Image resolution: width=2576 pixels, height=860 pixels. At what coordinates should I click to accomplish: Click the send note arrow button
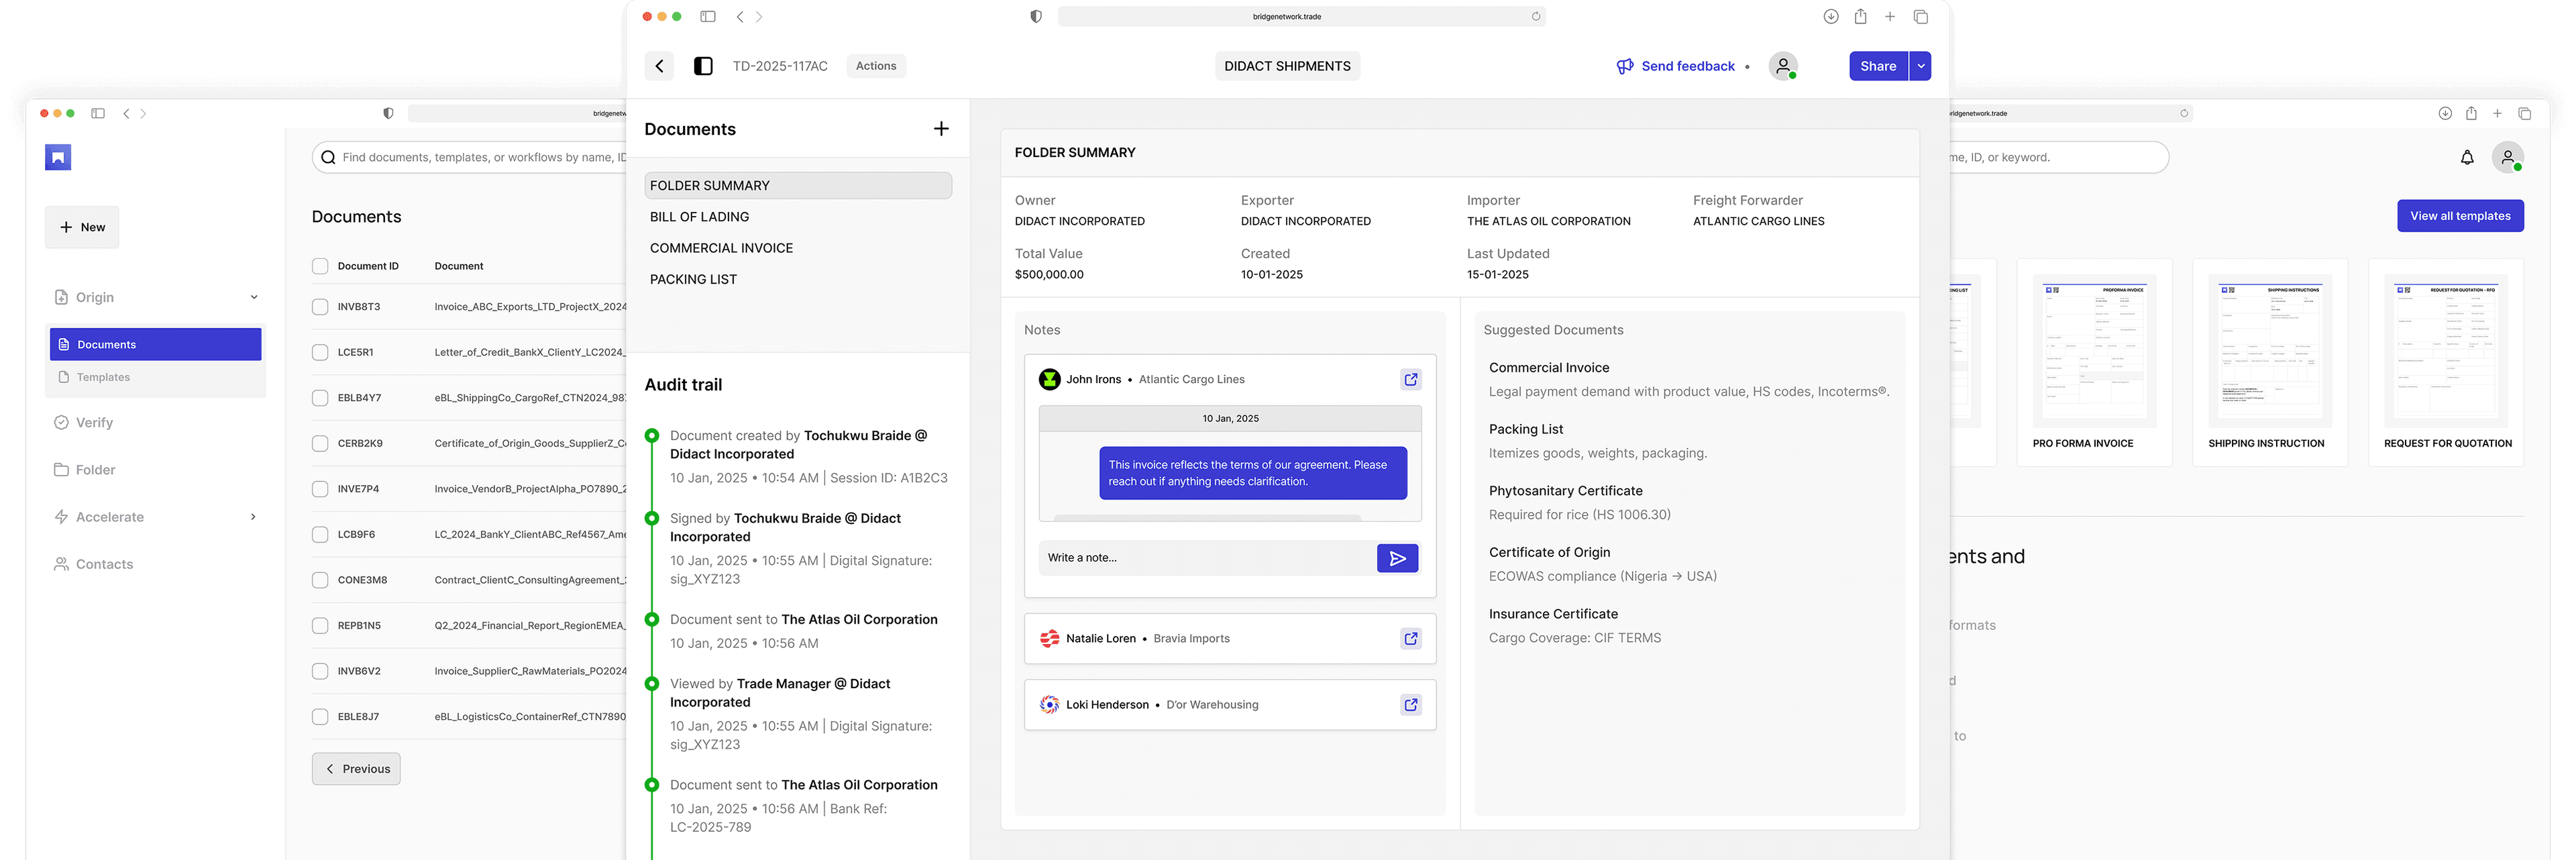pyautogui.click(x=1397, y=558)
